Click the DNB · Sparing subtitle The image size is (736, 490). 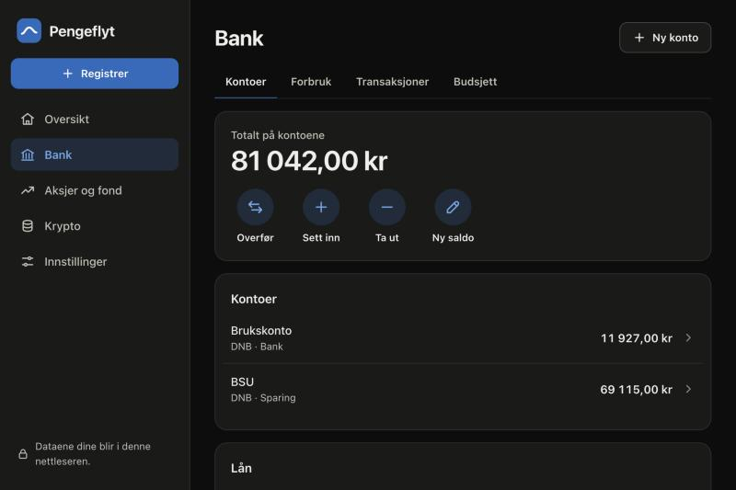263,398
